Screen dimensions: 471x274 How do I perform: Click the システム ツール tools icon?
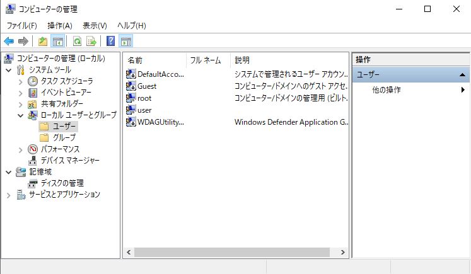[x=21, y=70]
